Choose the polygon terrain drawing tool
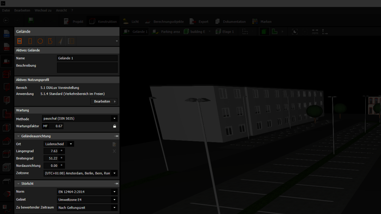Image resolution: width=381 pixels, height=214 pixels. (50, 41)
